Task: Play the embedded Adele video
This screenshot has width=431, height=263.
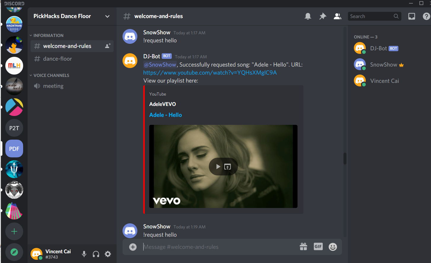Action: click(x=218, y=167)
